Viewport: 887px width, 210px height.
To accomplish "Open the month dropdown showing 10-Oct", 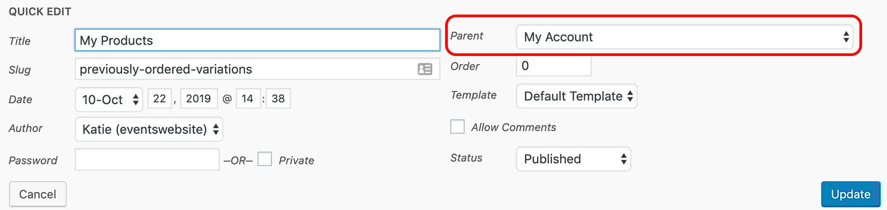I will pyautogui.click(x=109, y=100).
